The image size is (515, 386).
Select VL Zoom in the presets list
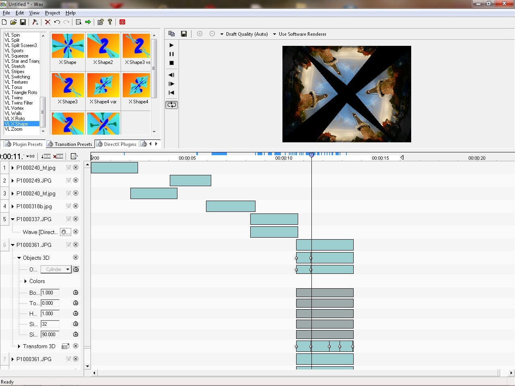click(x=12, y=129)
